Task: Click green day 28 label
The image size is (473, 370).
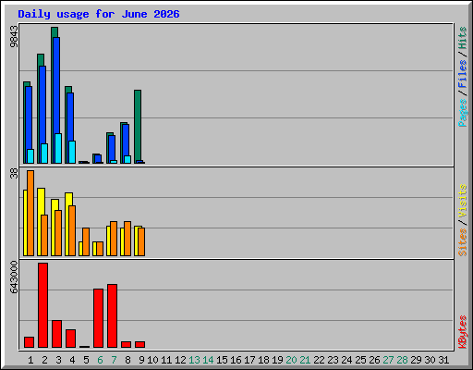Action: coord(402,360)
